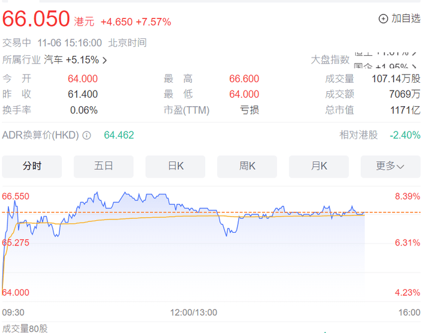432x333 pixels.
Task: Switch to the 周K weekly chart
Action: pos(247,166)
